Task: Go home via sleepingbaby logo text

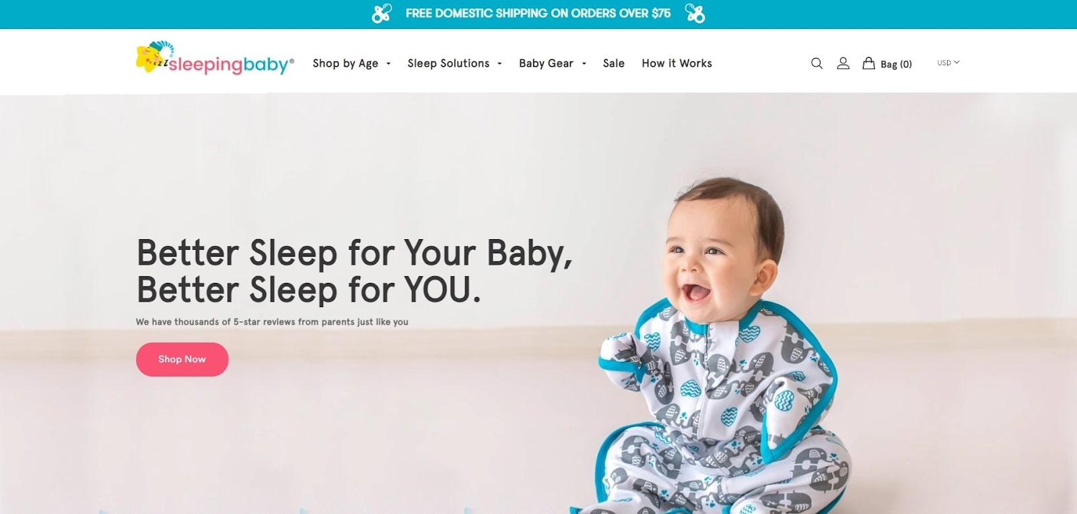Action: pos(229,65)
